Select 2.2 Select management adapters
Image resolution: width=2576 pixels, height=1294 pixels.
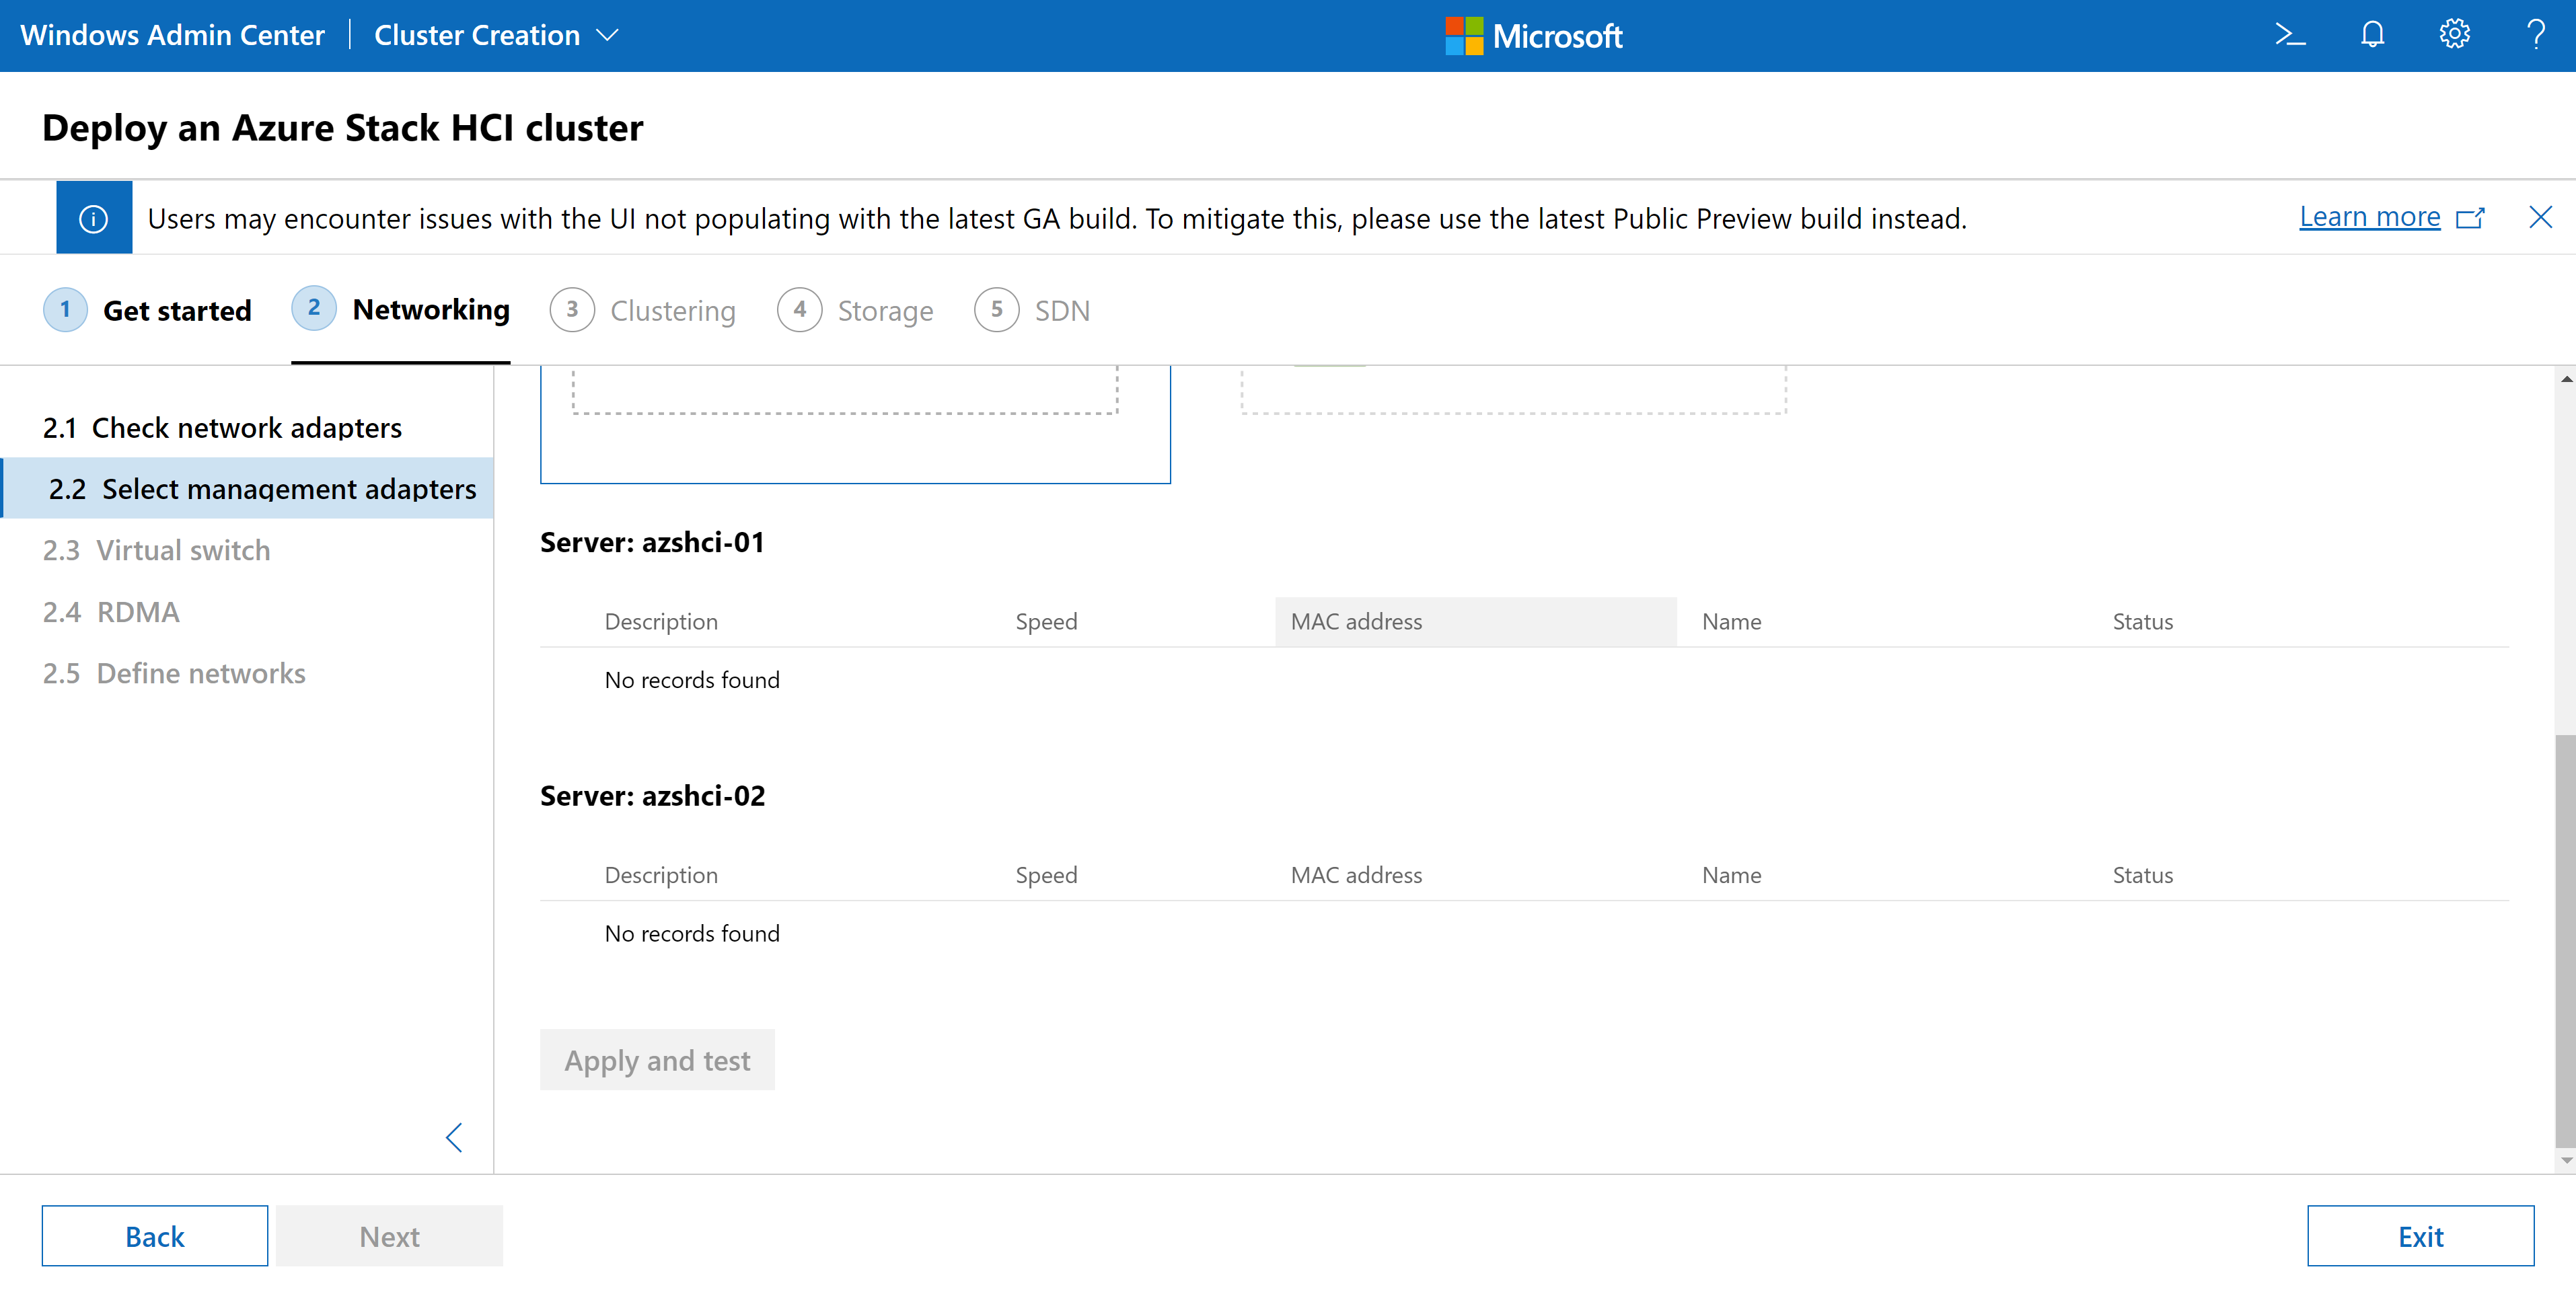point(247,488)
